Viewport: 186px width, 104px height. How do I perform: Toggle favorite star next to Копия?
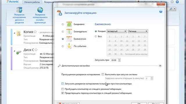tap(35, 32)
